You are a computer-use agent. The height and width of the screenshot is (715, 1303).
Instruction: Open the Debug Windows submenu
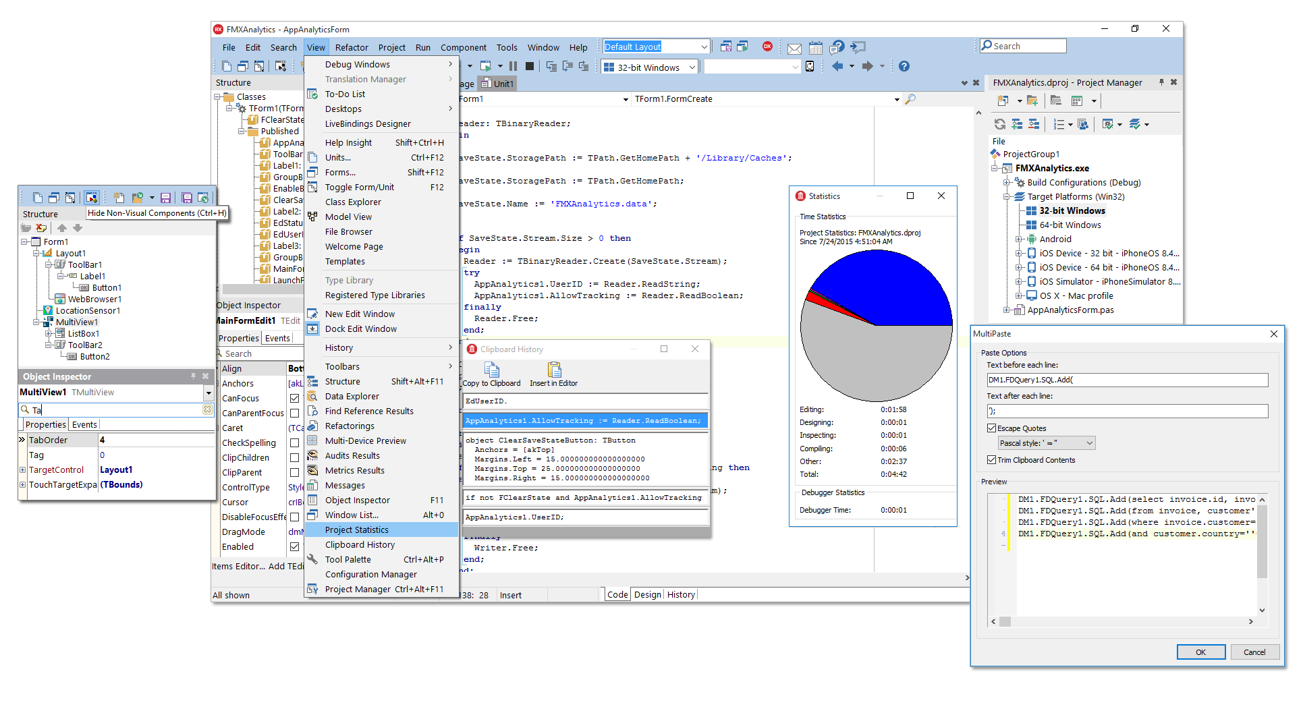[x=381, y=65]
